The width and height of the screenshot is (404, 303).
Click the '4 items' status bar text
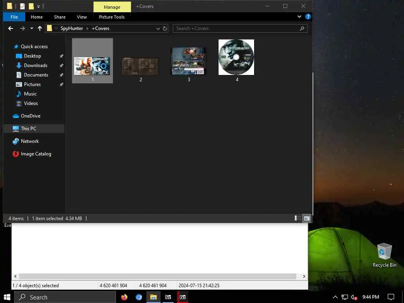coord(16,219)
